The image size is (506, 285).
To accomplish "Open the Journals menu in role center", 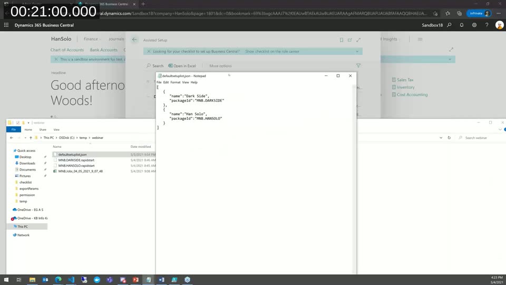I will click(116, 39).
